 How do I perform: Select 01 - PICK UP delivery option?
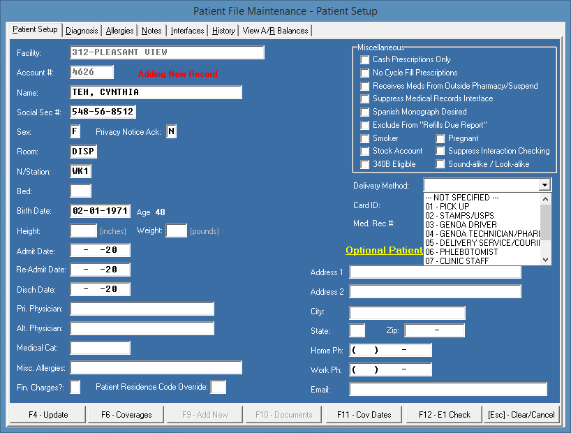(448, 207)
